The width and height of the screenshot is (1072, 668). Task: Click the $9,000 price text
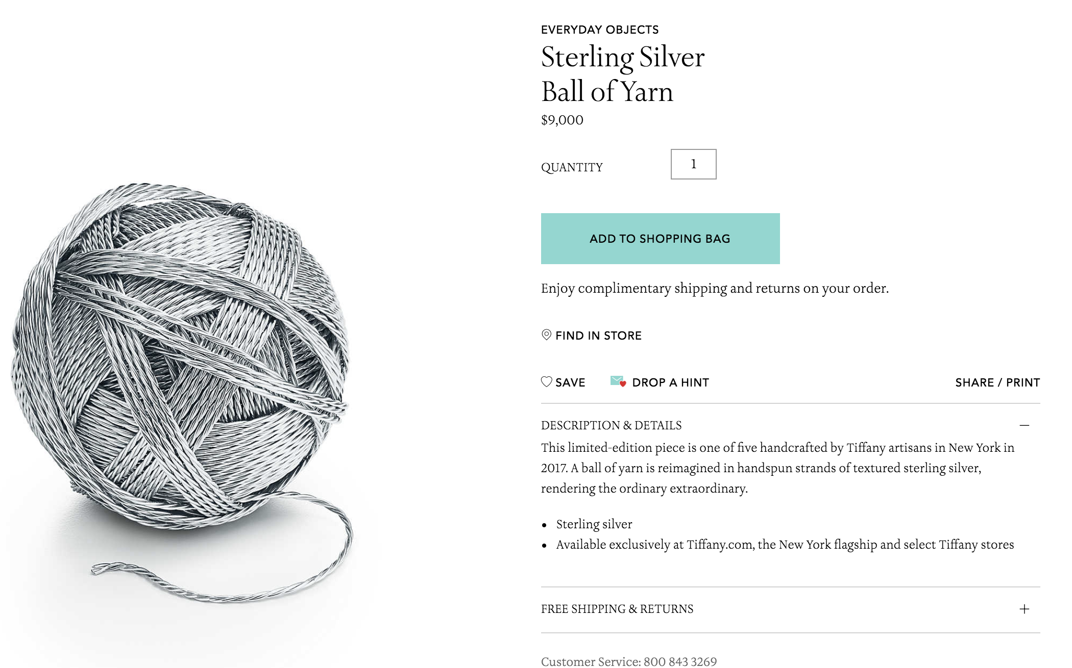point(562,120)
